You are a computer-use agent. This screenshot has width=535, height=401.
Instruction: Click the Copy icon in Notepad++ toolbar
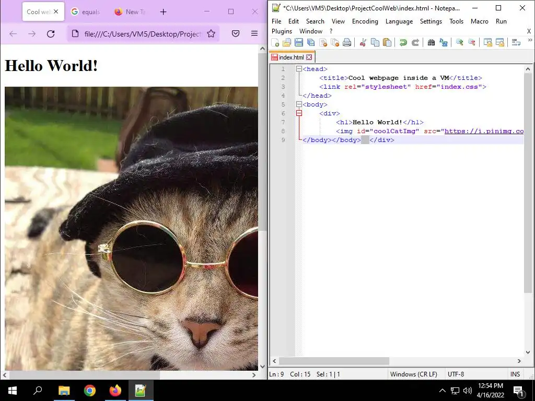point(375,42)
